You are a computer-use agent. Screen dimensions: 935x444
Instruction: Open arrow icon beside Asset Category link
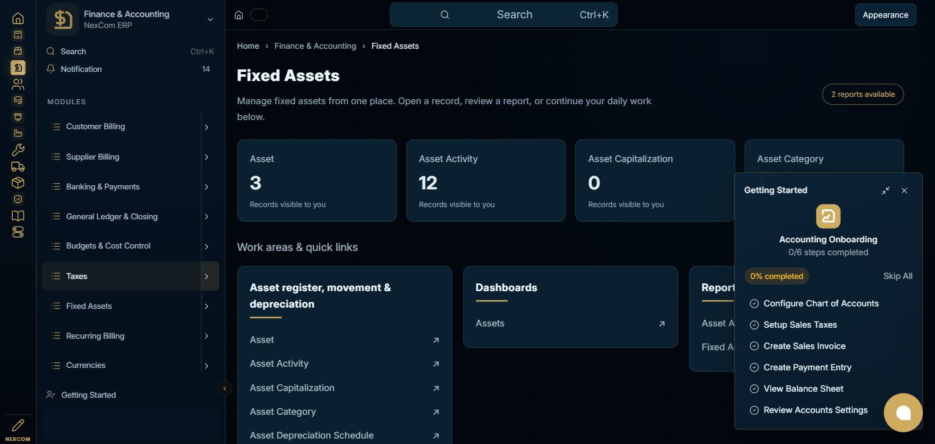436,412
